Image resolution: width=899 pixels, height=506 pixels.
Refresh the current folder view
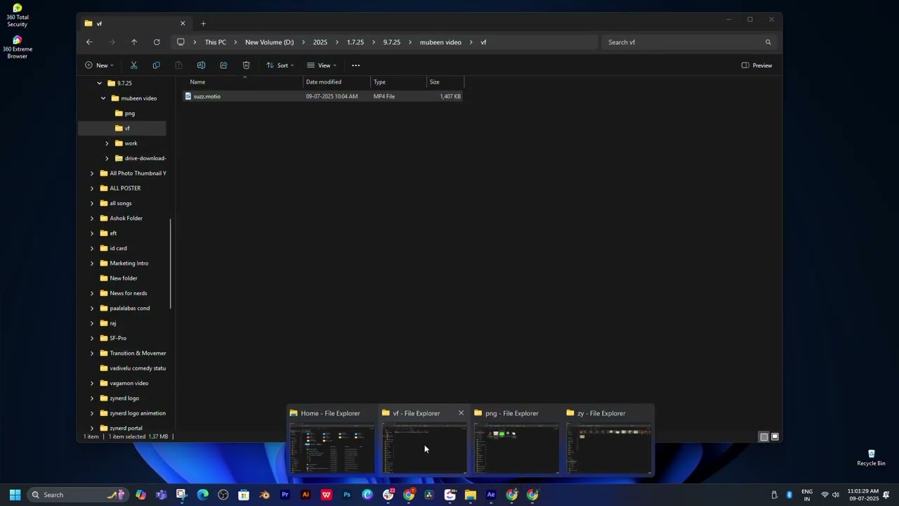pos(157,42)
